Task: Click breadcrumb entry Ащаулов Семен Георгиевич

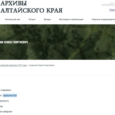Action: pyautogui.click(x=42, y=65)
